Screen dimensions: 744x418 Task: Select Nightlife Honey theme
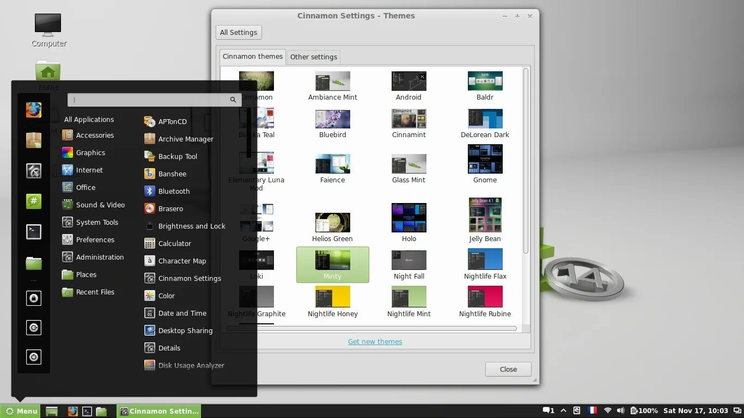coord(333,302)
